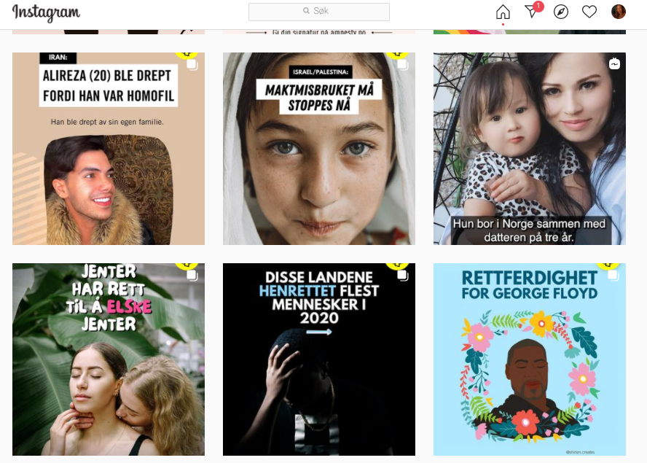Click carousel icon on Alireza post

pyautogui.click(x=192, y=65)
